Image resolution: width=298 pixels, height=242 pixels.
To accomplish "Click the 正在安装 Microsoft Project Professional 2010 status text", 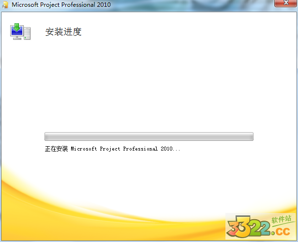I will point(112,149).
